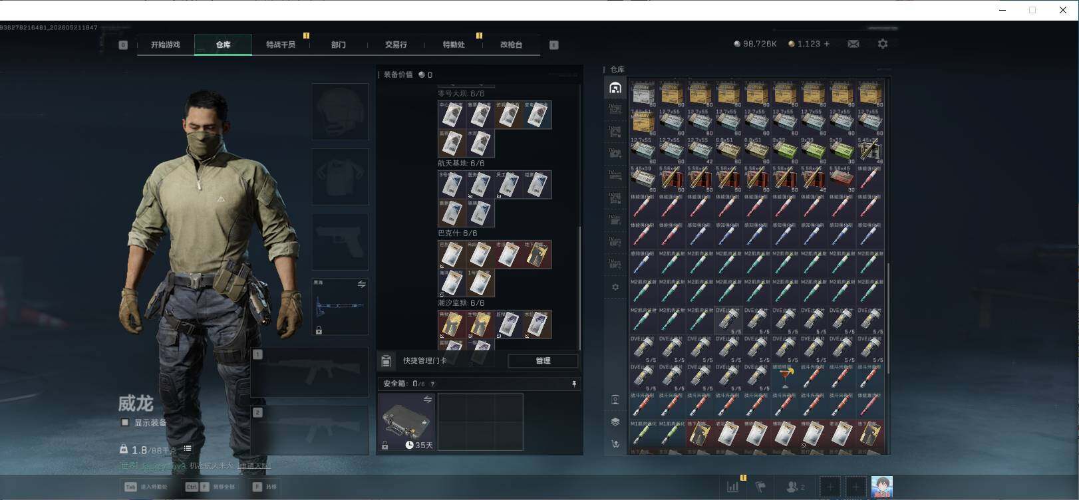The image size is (1079, 500).
Task: Click the help question mark beside 安全箱
Action: coord(432,384)
